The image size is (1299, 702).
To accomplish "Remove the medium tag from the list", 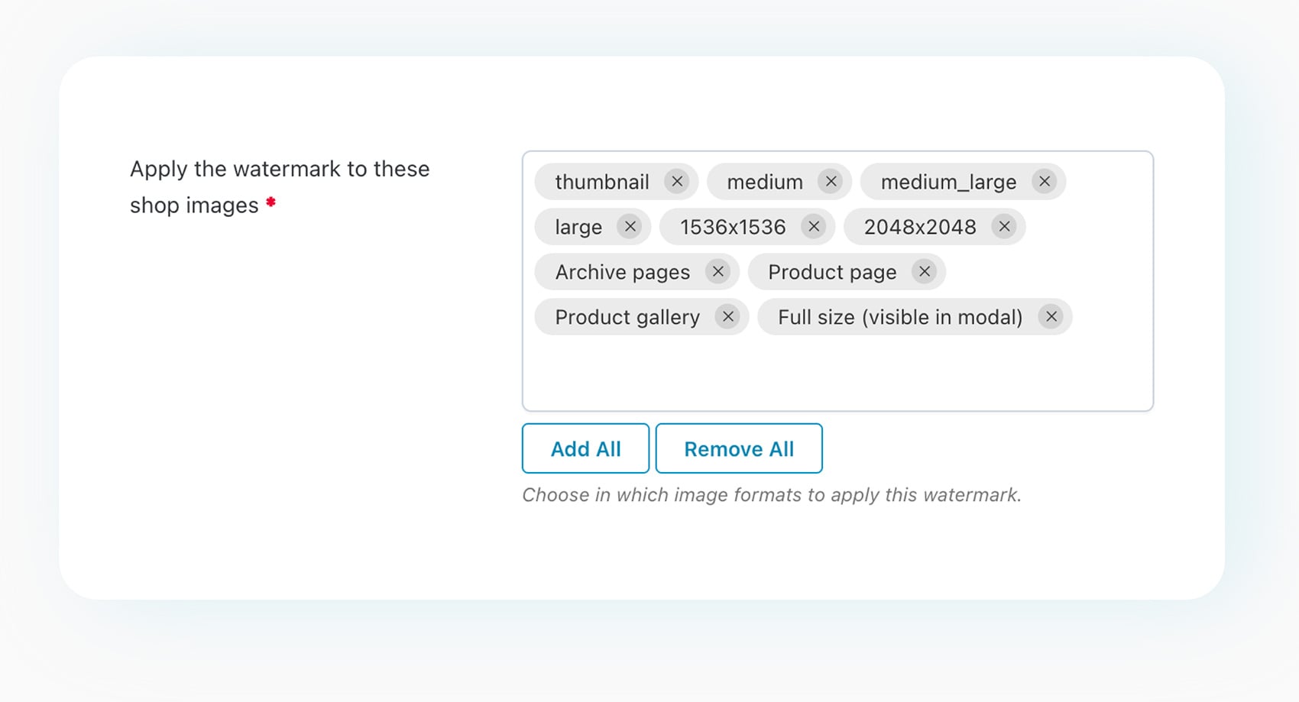I will pos(831,182).
